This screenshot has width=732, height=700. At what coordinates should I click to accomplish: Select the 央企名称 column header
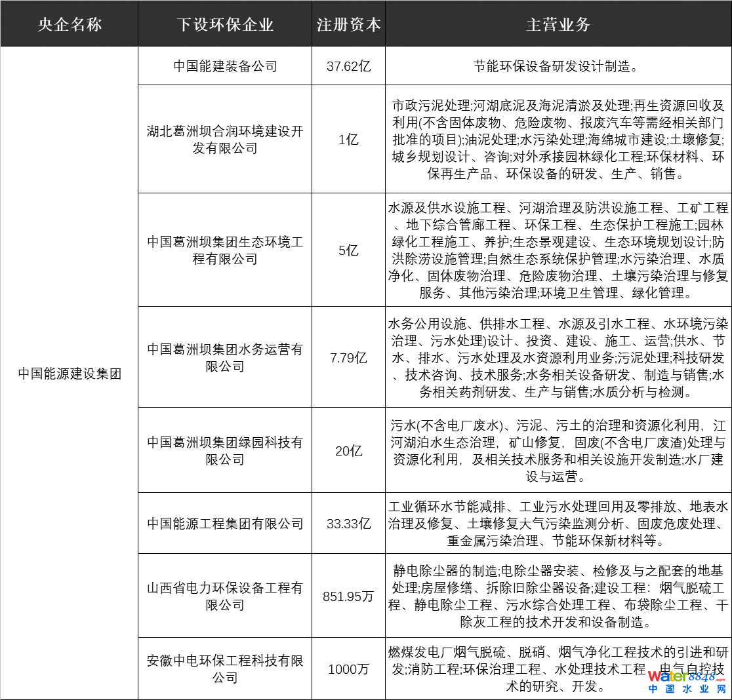pos(70,25)
